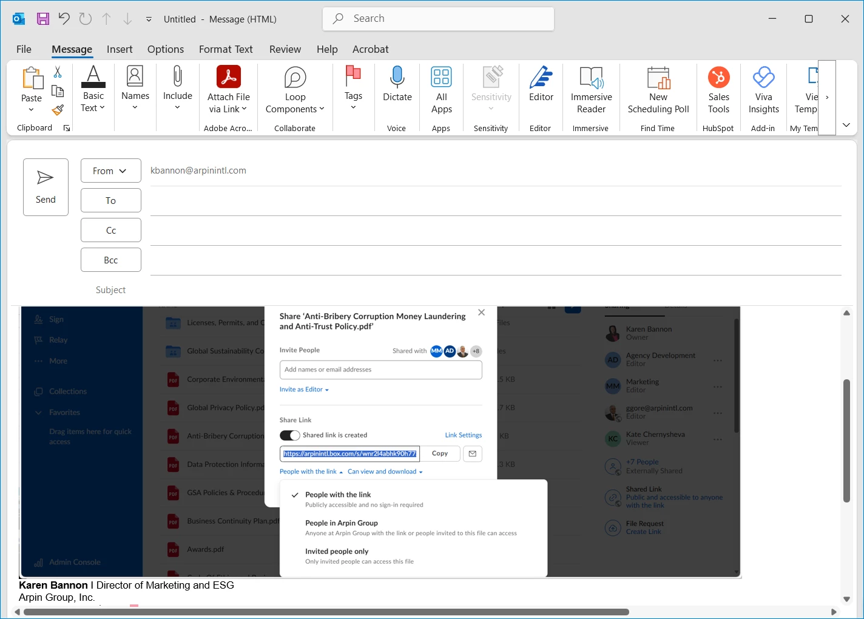Open the File tab
Image resolution: width=864 pixels, height=619 pixels.
click(x=24, y=49)
